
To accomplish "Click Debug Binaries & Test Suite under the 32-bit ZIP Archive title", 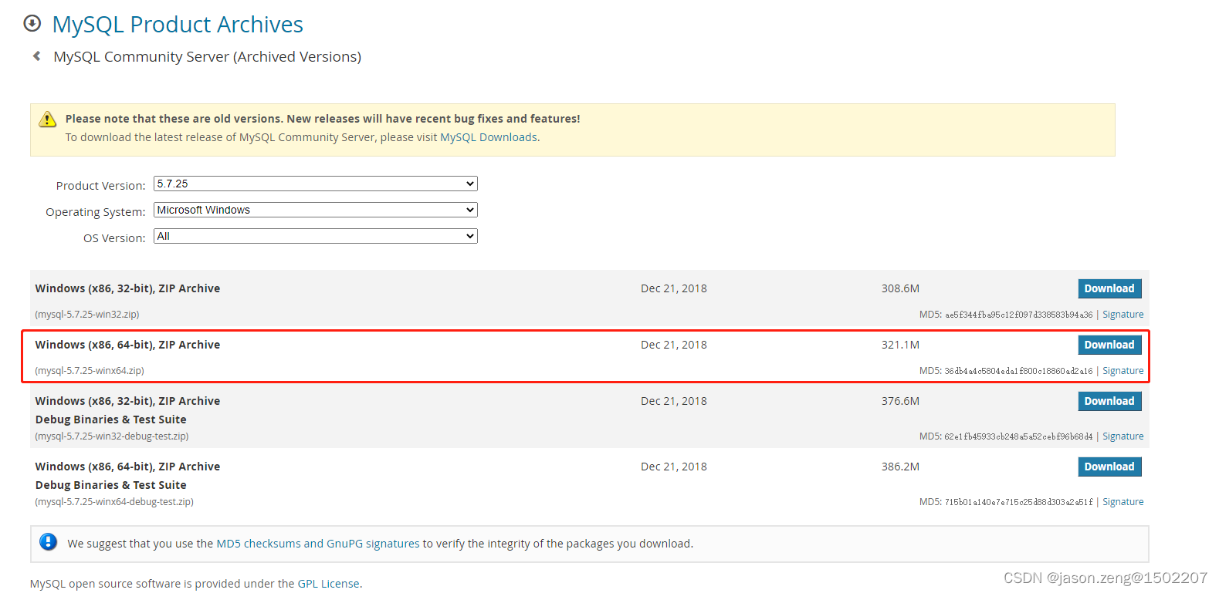I will click(110, 419).
